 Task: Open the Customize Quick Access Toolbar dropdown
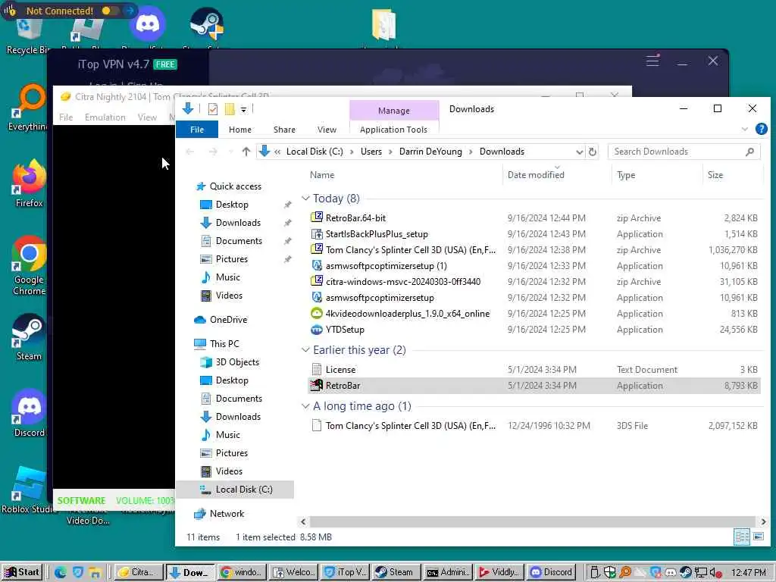tap(243, 109)
